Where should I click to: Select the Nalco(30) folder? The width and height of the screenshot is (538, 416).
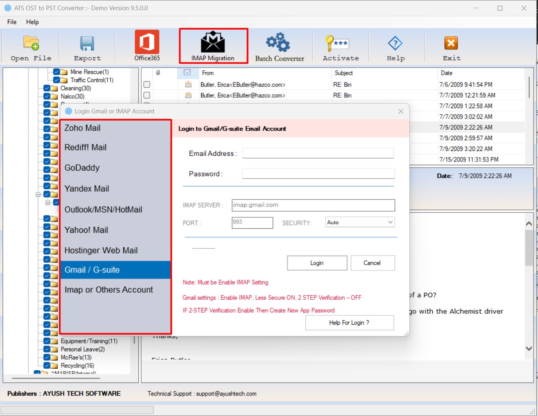(73, 96)
